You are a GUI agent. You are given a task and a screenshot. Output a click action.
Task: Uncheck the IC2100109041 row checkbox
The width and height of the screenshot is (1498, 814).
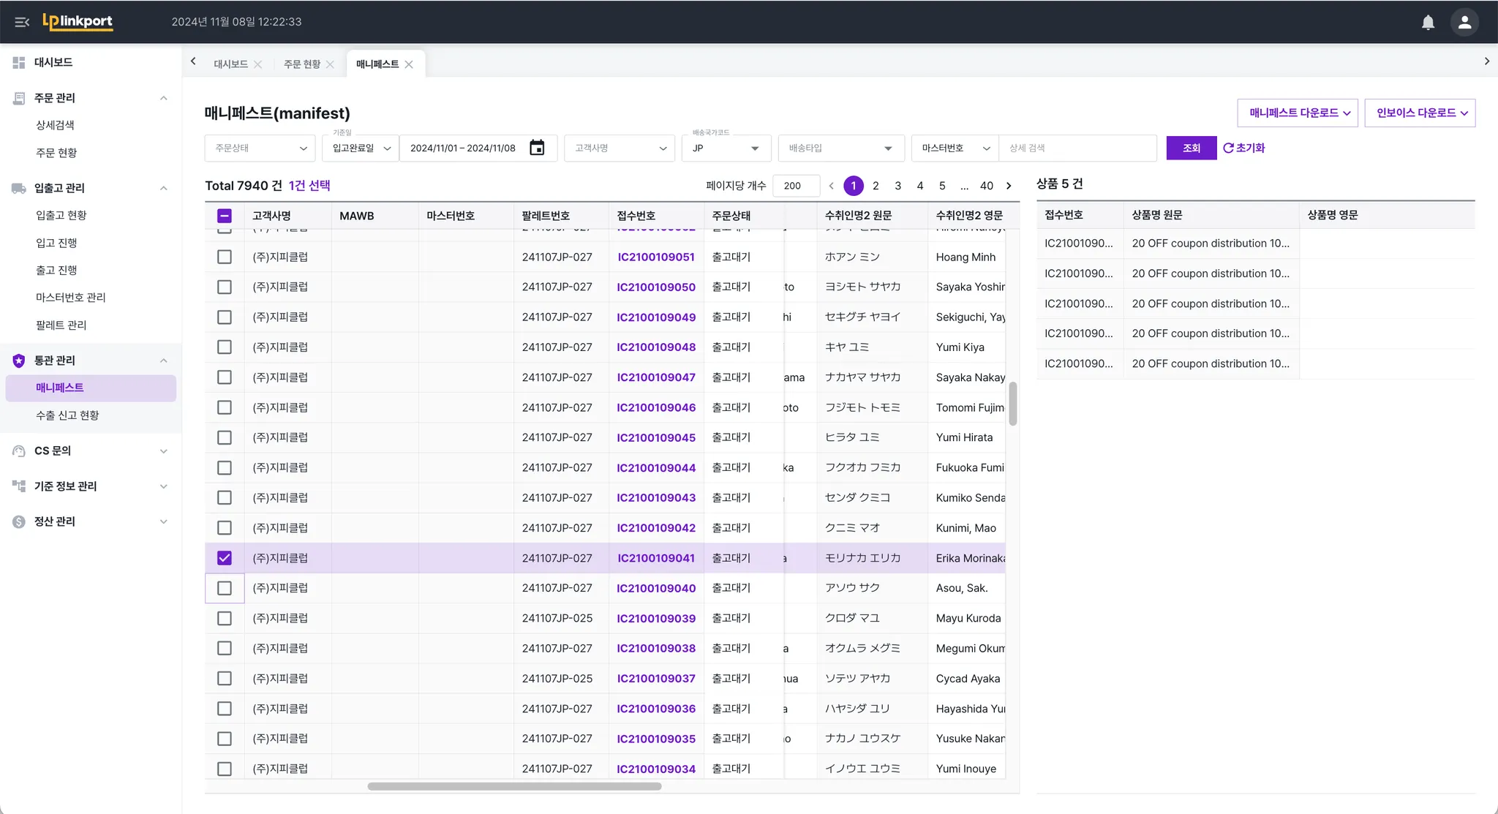pos(225,558)
